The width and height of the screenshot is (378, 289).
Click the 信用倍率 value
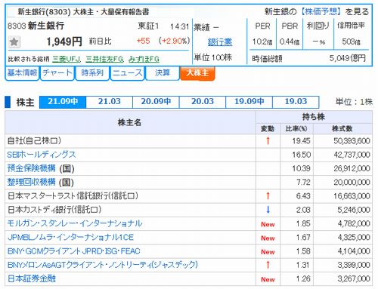[352, 42]
